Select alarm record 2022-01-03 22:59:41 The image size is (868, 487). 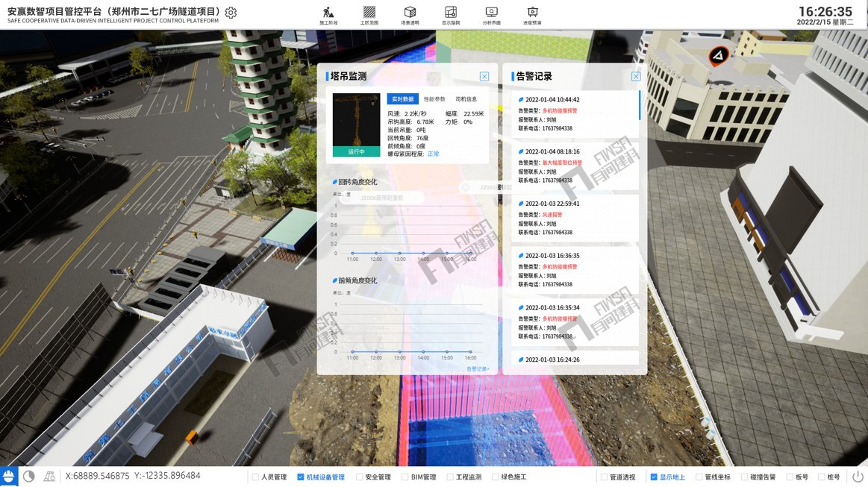pos(575,218)
